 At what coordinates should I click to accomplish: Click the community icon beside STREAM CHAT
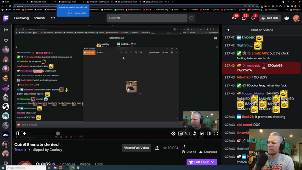(215, 38)
